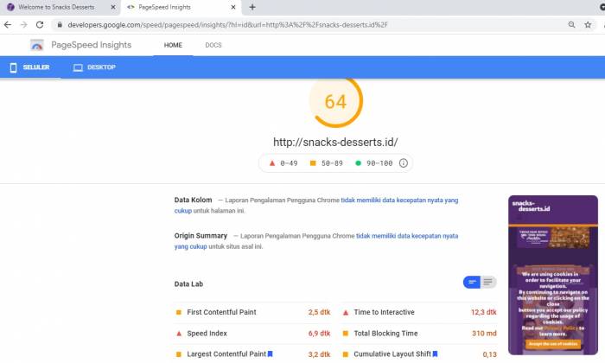
Task: Click the PageSpeed Insights logo icon
Action: [37, 45]
